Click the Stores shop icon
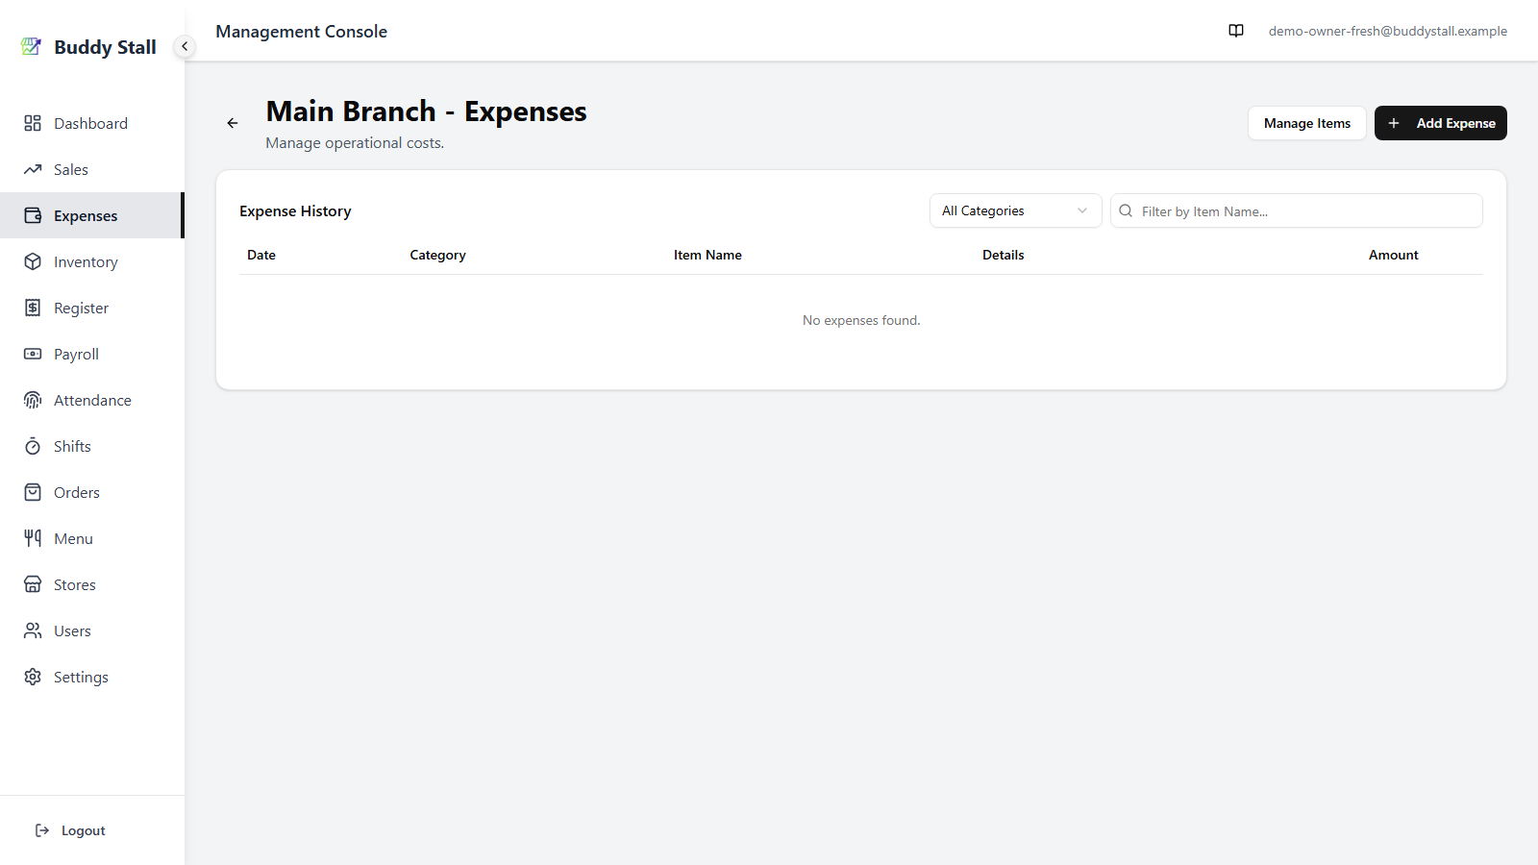 (33, 584)
